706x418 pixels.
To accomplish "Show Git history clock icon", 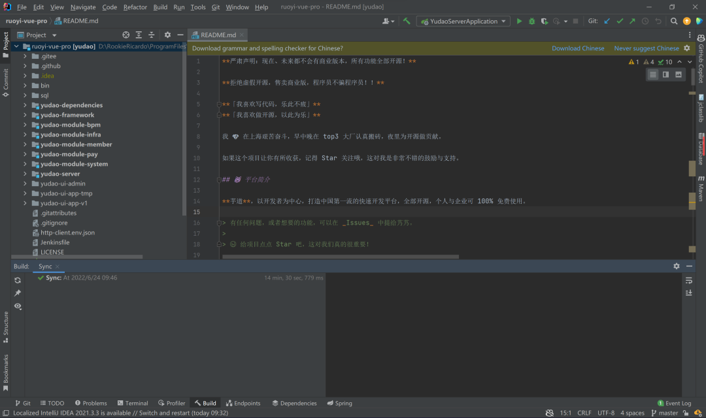I will pos(645,21).
